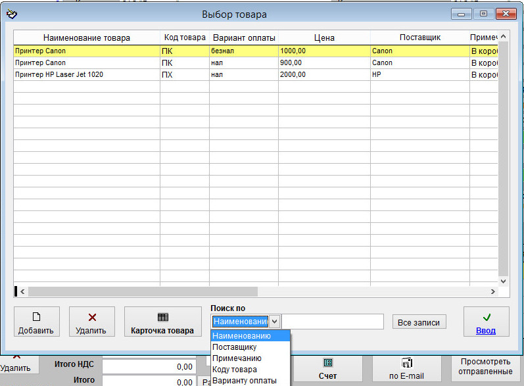Click the Код товара column header
524x386 pixels.
185,37
